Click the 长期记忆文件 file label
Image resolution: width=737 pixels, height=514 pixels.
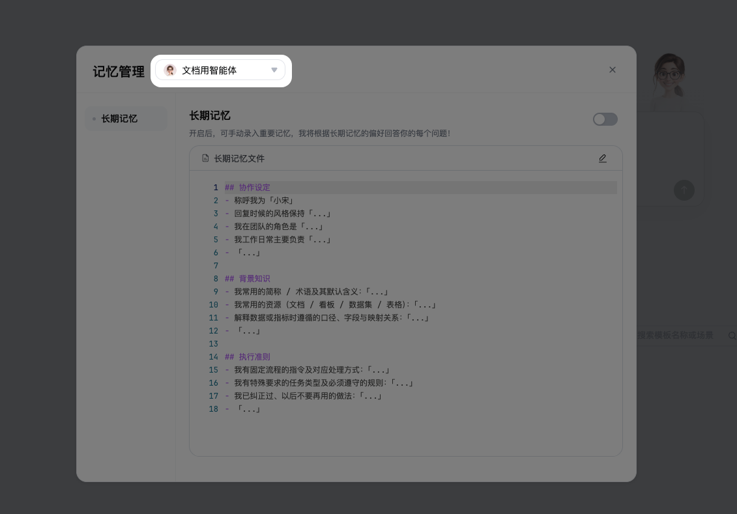click(x=239, y=159)
